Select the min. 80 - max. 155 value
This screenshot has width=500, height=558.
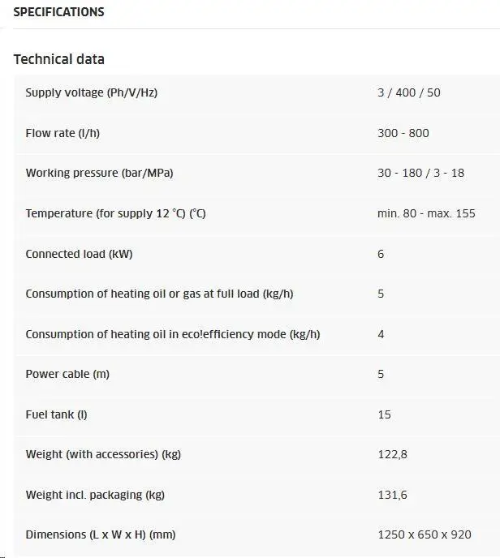pos(426,213)
